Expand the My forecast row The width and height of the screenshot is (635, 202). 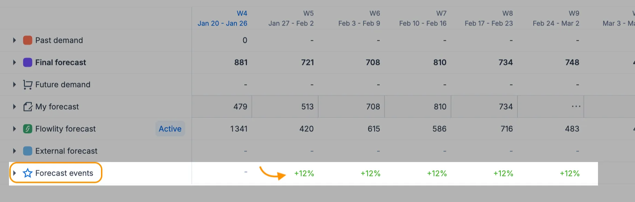(x=15, y=107)
